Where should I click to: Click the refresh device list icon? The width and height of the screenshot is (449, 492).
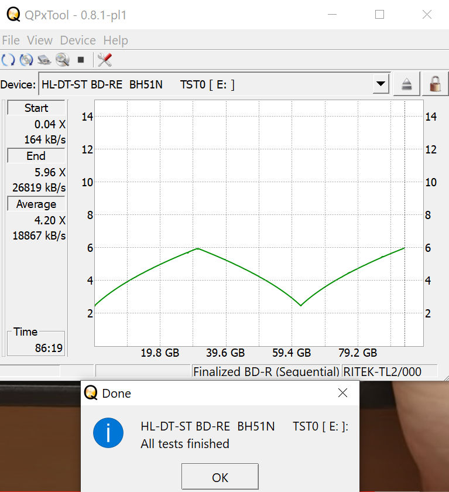[8, 60]
